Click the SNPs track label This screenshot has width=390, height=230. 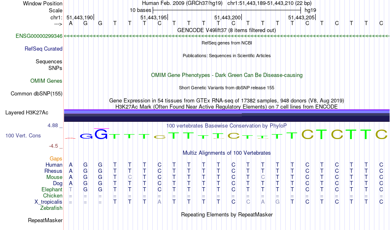click(x=55, y=68)
